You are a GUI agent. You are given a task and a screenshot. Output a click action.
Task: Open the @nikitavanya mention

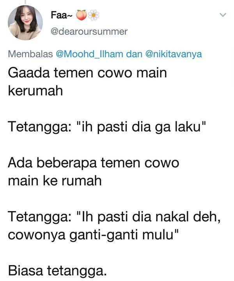click(174, 54)
